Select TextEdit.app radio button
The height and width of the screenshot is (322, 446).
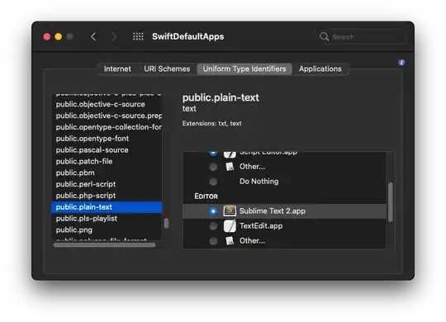[213, 226]
